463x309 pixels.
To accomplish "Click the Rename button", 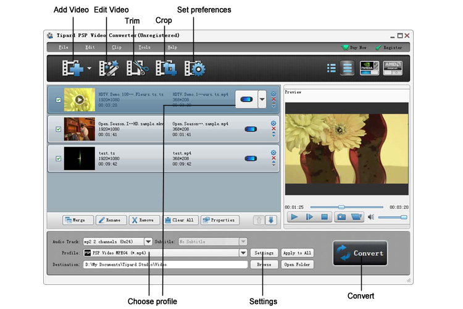I will pyautogui.click(x=111, y=220).
